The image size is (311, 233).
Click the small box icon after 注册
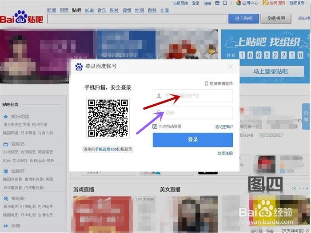(x=217, y=3)
